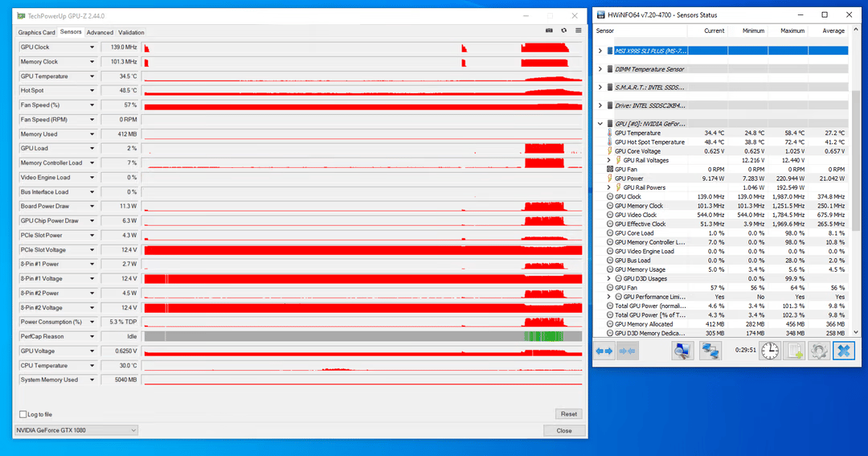Expand the MSI X99S SLI PLUS sensor group
Screen dimensions: 868x456
600,51
